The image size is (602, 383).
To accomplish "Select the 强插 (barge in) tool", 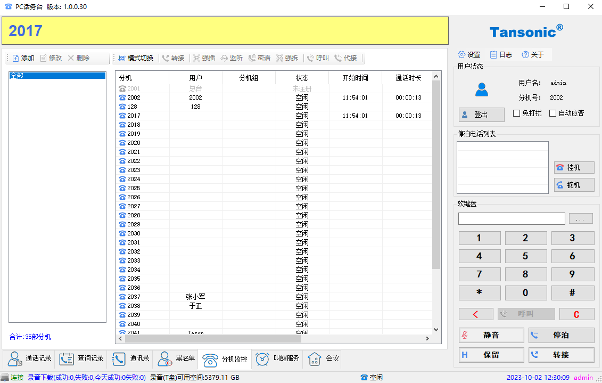I will coord(204,58).
